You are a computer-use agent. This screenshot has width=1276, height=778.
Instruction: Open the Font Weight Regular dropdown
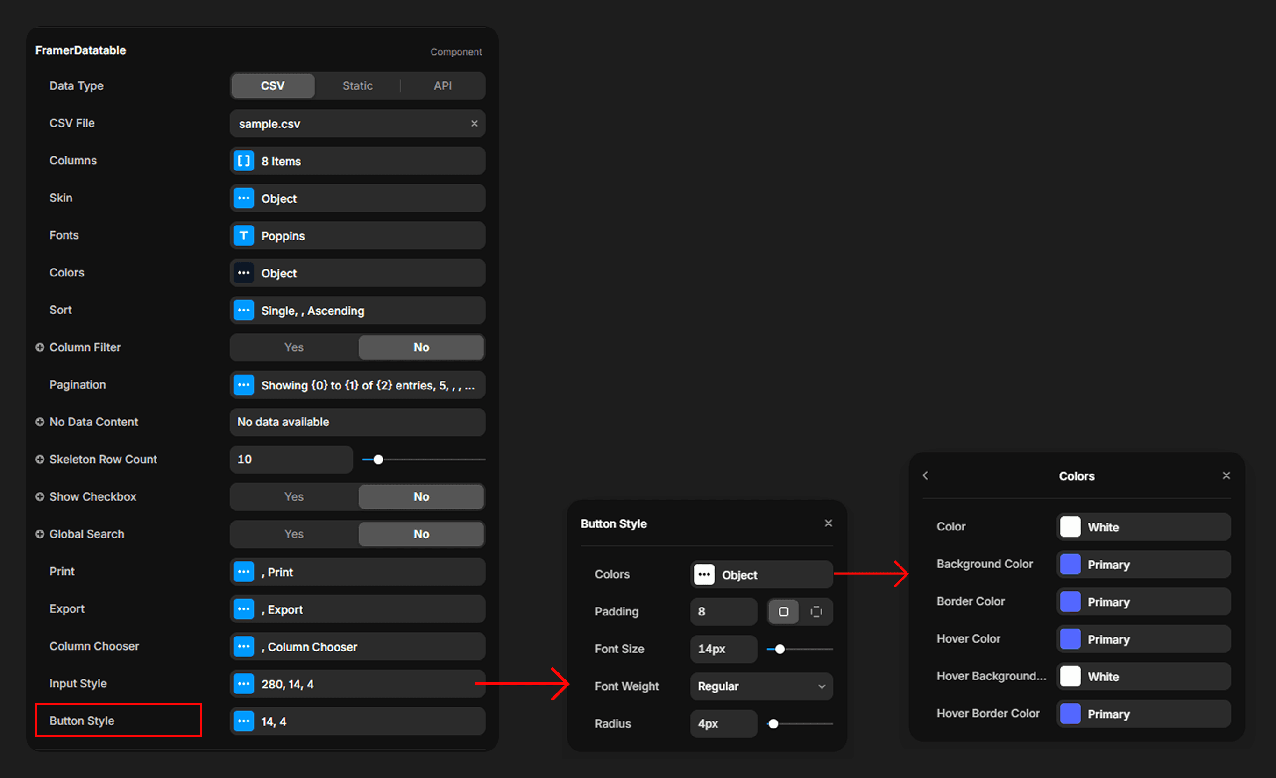[761, 686]
